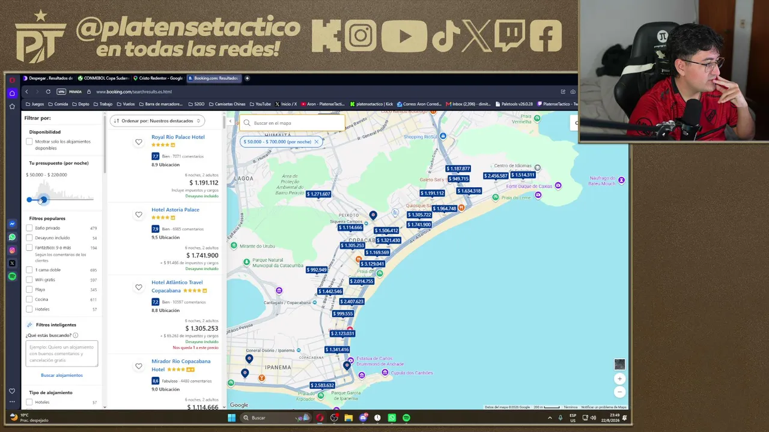
Task: Check 'Hoteles' under Tipo de alojamiento
Action: [x=29, y=402]
